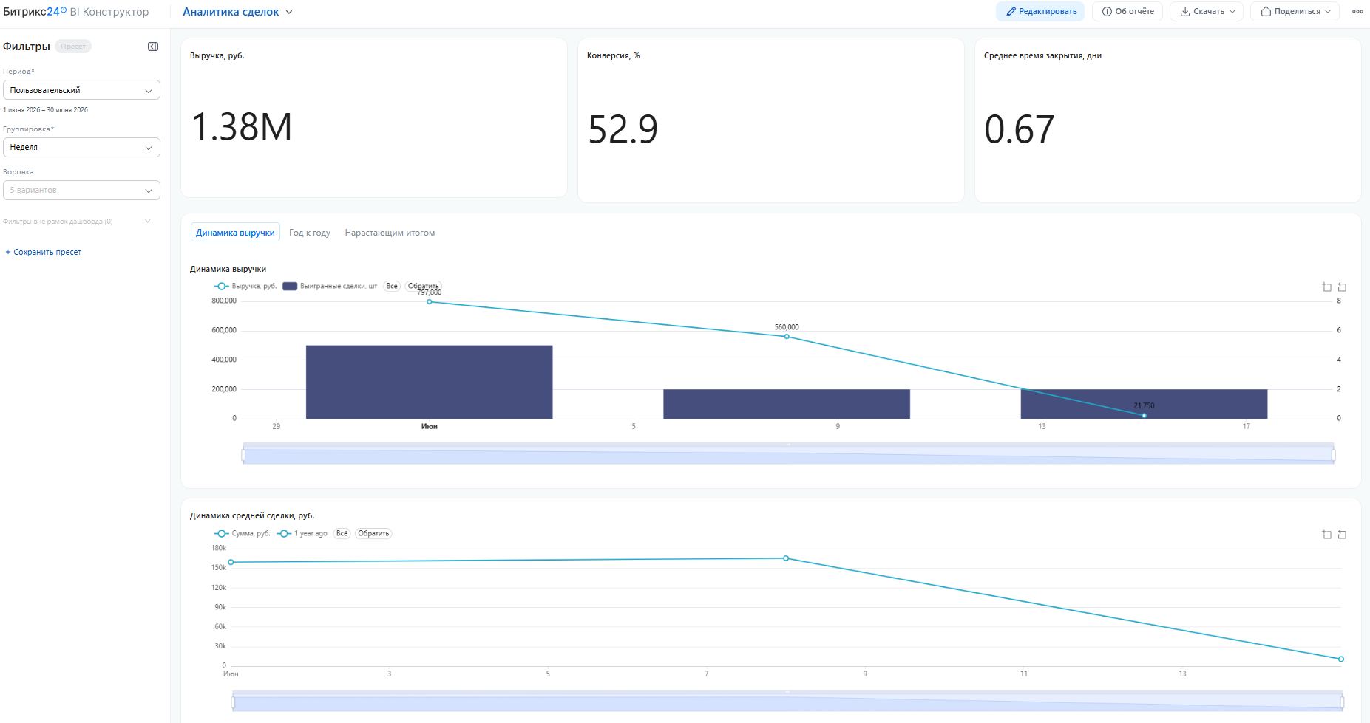Screen dimensions: 1370x723
Task: Click the Среднее время закрытия 0.67 value
Action: coord(1019,130)
